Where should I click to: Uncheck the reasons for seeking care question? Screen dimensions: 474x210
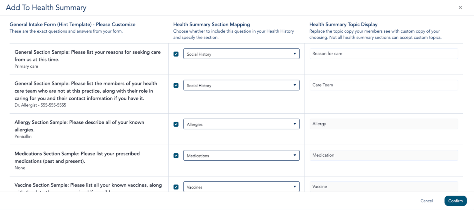(x=176, y=54)
